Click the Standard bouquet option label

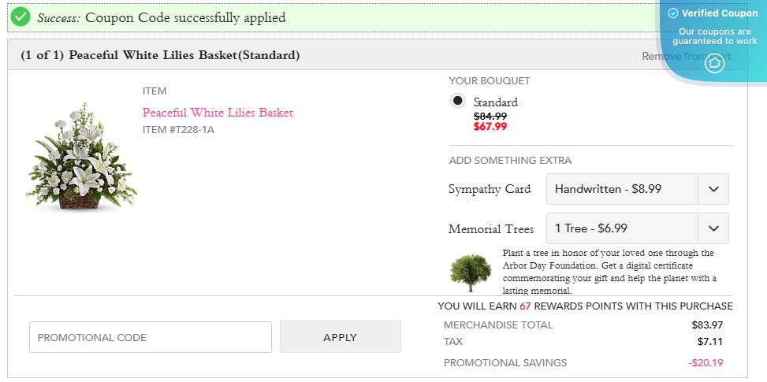pyautogui.click(x=496, y=102)
